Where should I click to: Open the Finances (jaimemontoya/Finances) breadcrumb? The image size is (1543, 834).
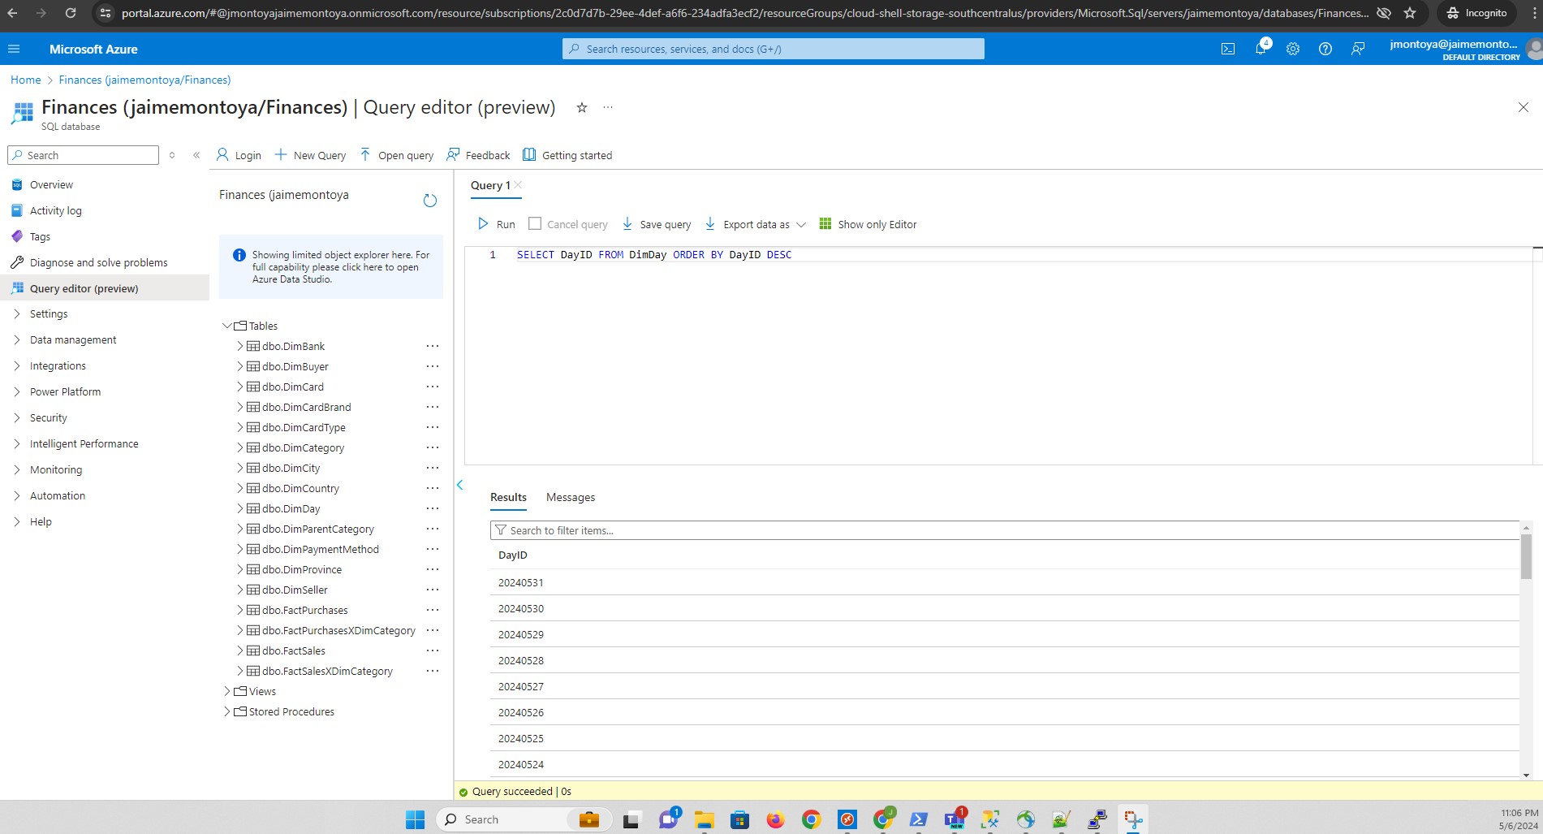coord(144,80)
